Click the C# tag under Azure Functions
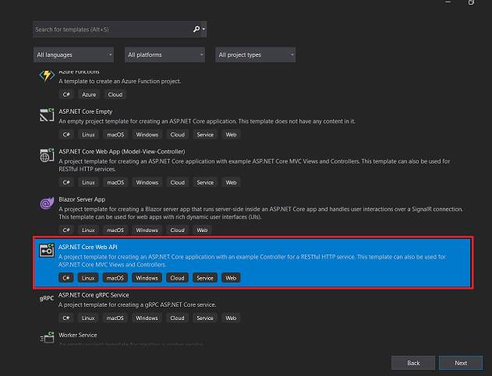 tap(66, 94)
